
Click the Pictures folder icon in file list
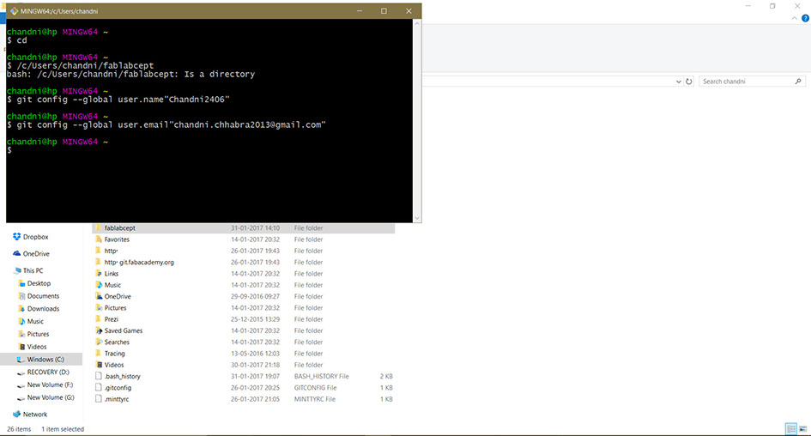click(99, 308)
